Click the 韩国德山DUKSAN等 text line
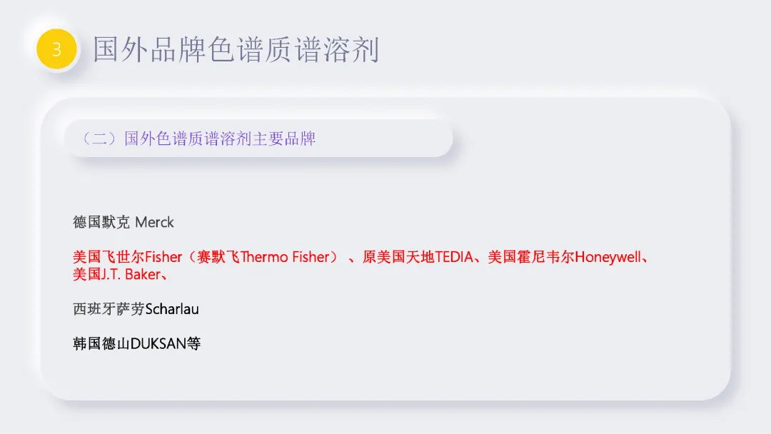 tap(136, 343)
